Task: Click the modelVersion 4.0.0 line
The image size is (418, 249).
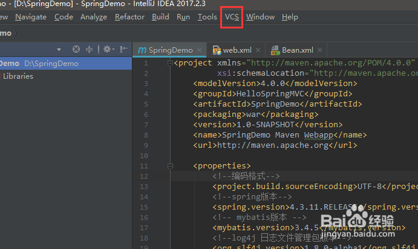Action: coord(275,84)
